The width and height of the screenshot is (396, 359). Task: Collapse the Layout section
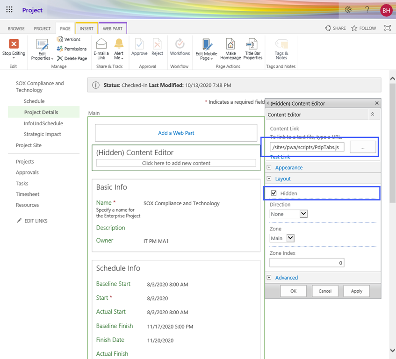[269, 179]
